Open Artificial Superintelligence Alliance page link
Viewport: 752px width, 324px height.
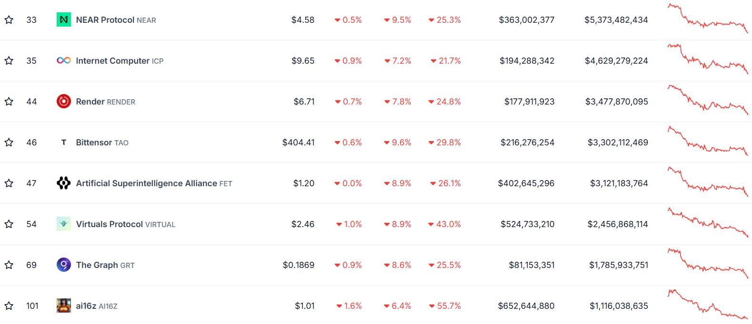coord(154,183)
